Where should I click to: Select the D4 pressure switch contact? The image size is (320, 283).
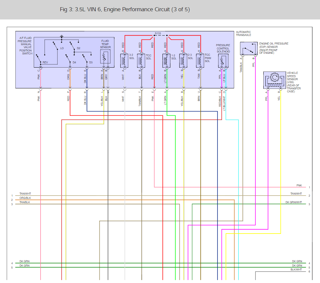[68, 58]
